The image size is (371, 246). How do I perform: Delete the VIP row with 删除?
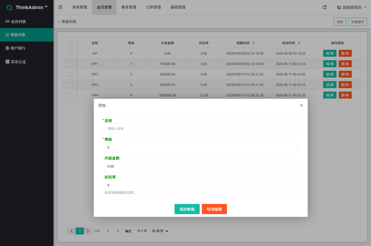coord(345,53)
